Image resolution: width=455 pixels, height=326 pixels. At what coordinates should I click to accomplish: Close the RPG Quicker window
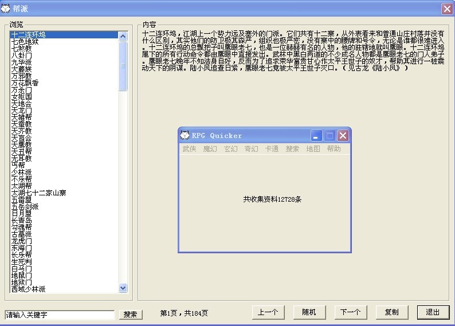(343, 135)
